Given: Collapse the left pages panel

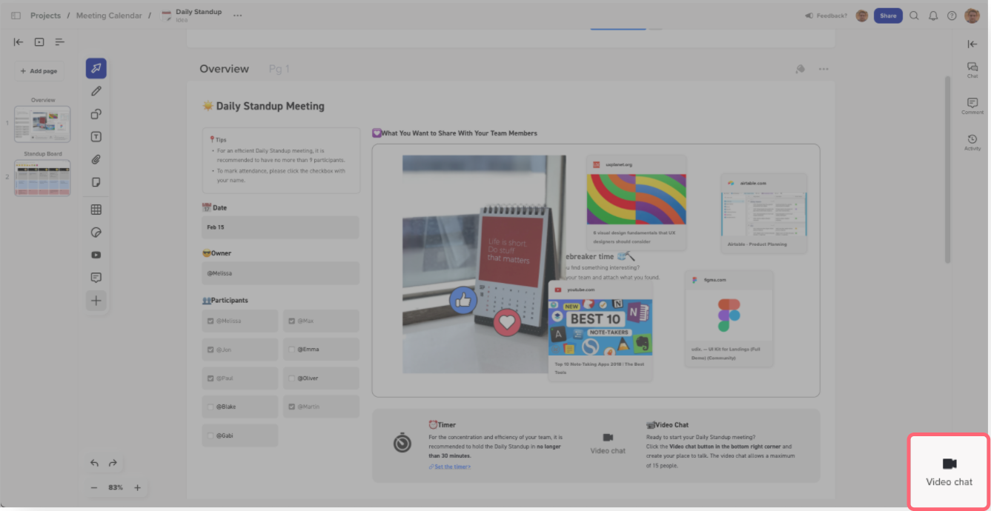Looking at the screenshot, I should click(x=19, y=42).
